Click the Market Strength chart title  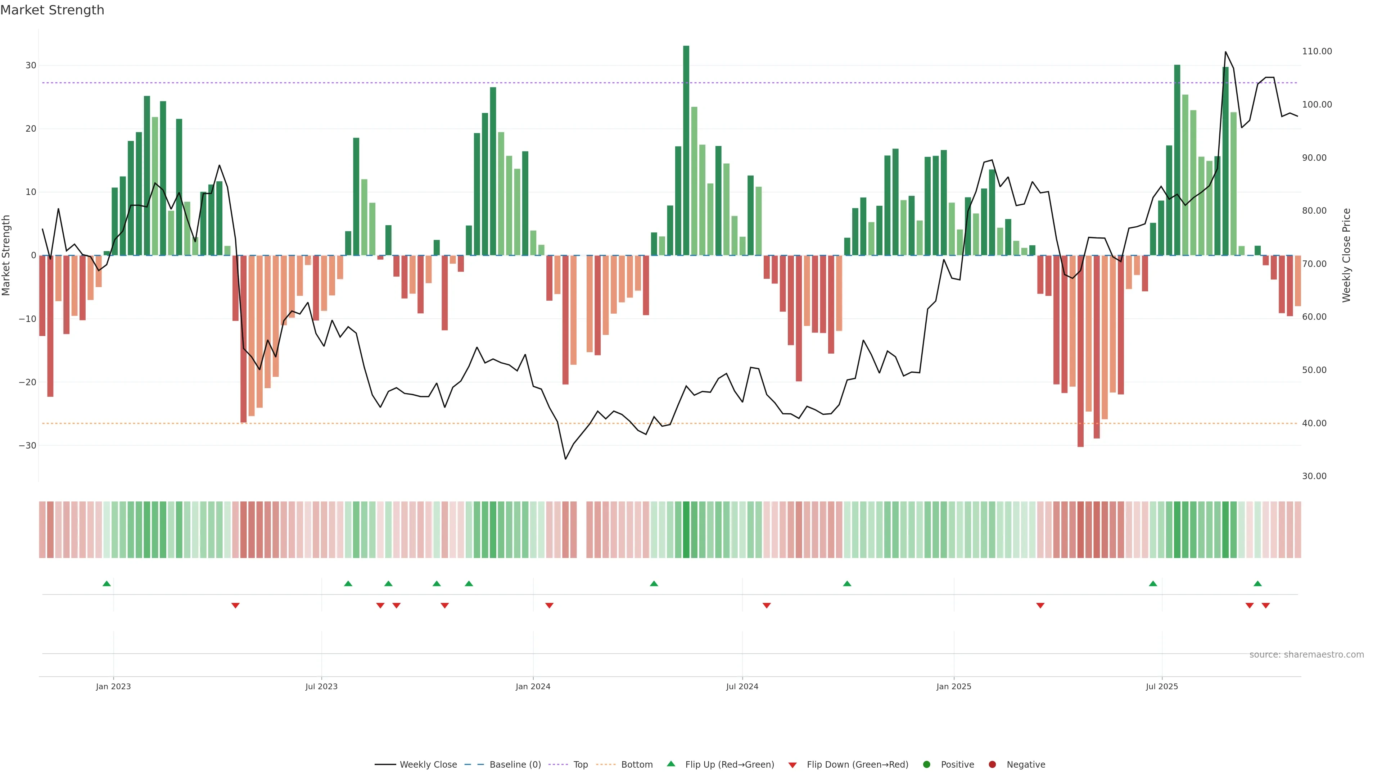pos(52,10)
